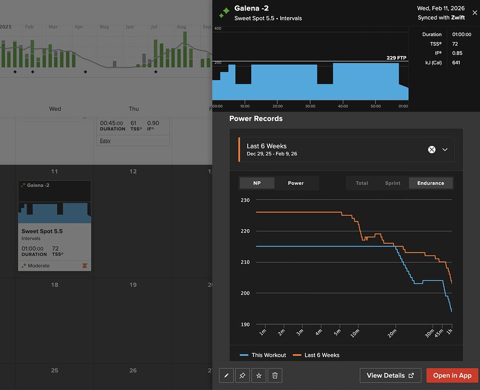Click the Zwift icon on calendar workout card
This screenshot has height=390, width=480.
pyautogui.click(x=85, y=266)
